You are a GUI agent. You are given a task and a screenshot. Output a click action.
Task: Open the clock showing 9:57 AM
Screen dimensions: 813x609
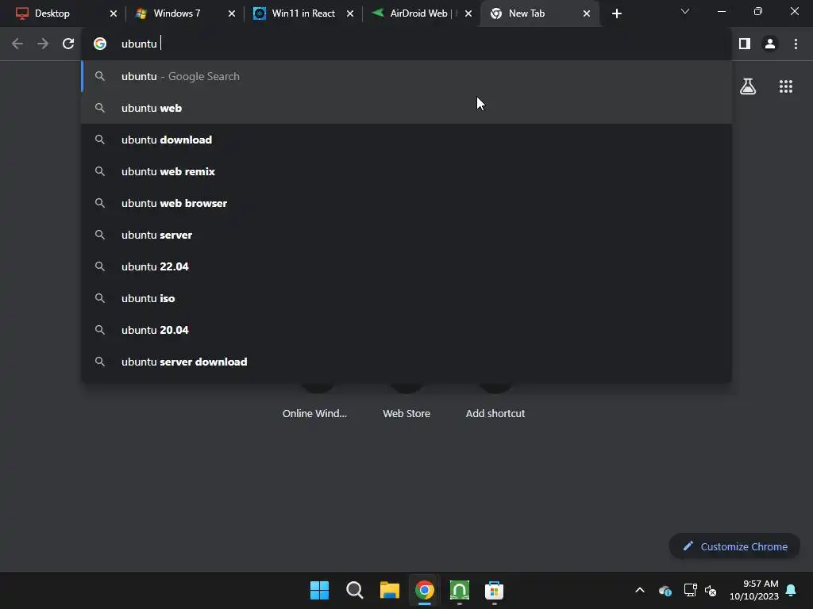coord(754,590)
